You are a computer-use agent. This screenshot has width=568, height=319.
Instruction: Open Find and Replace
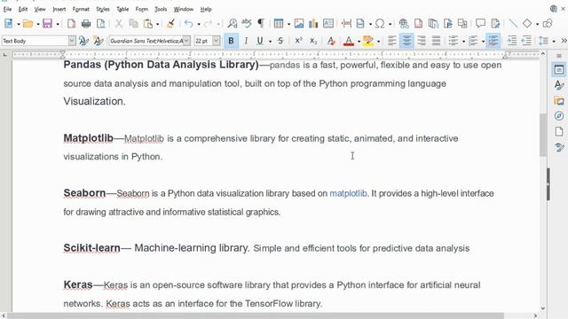point(233,24)
